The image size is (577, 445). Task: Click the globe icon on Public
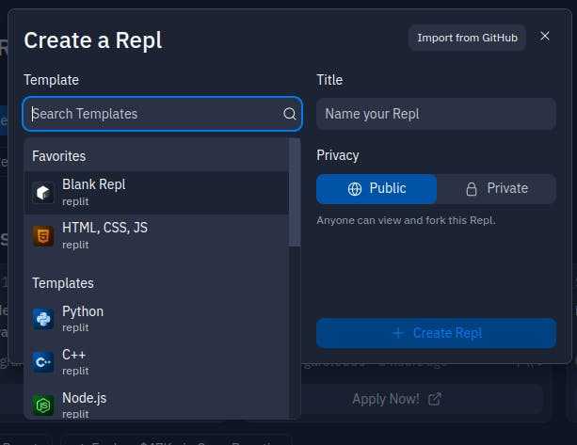[355, 189]
